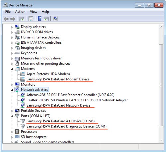Collapse the Ports (COM & LPT) category
This screenshot has width=166, height=152.
(12, 116)
